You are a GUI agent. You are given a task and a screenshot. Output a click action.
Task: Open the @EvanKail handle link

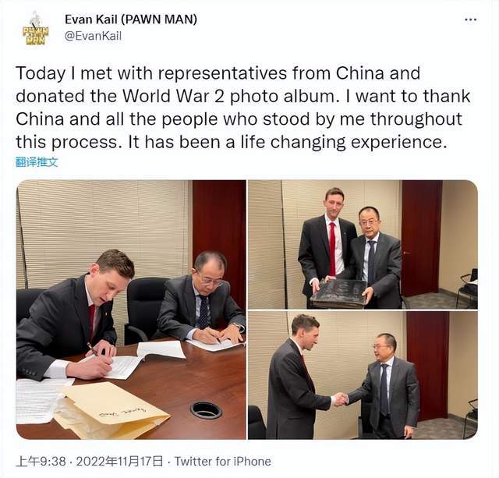[x=93, y=36]
